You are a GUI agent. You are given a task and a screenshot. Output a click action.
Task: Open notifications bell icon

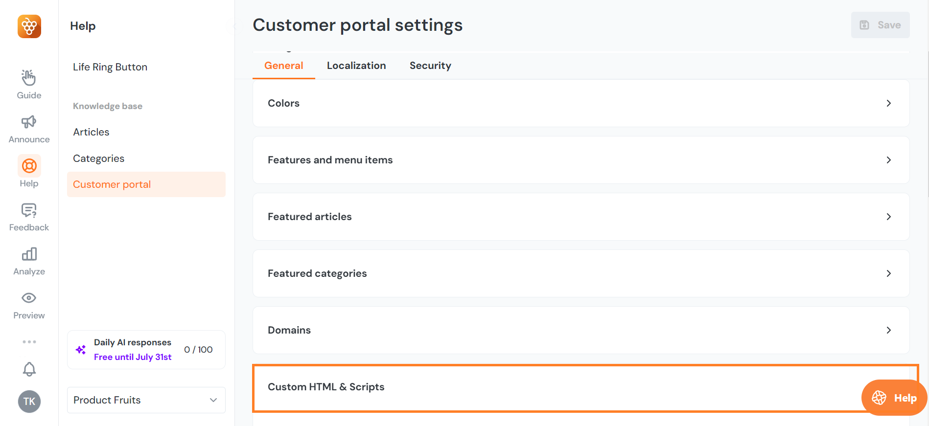(29, 369)
